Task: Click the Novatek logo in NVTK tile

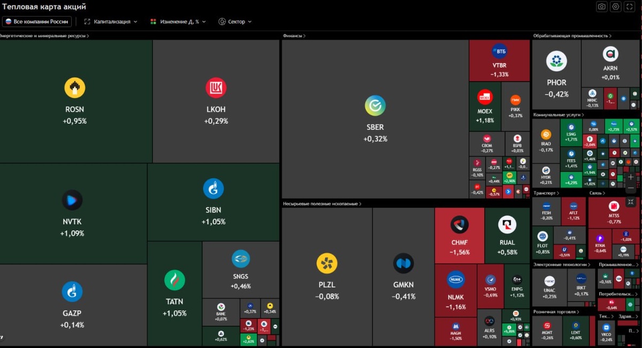Action: click(72, 200)
